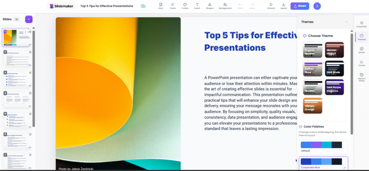Collapse the Themes panel header chevron
369x171 pixels.
(x=347, y=22)
